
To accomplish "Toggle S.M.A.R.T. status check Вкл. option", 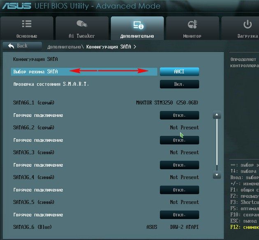I will 179,84.
